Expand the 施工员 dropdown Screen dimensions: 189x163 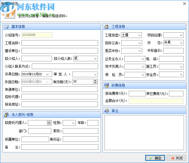[x=171, y=67]
